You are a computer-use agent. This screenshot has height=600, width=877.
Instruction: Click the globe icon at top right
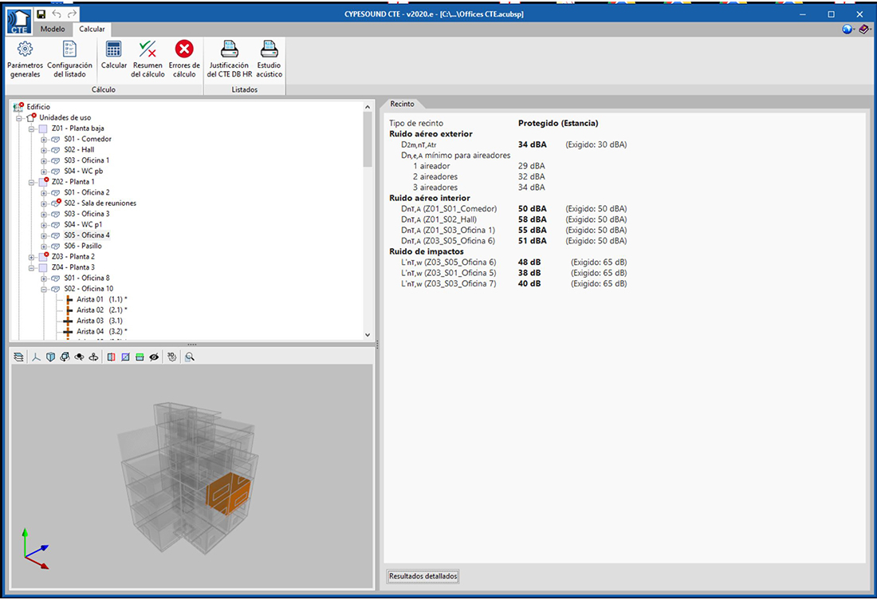pyautogui.click(x=848, y=29)
